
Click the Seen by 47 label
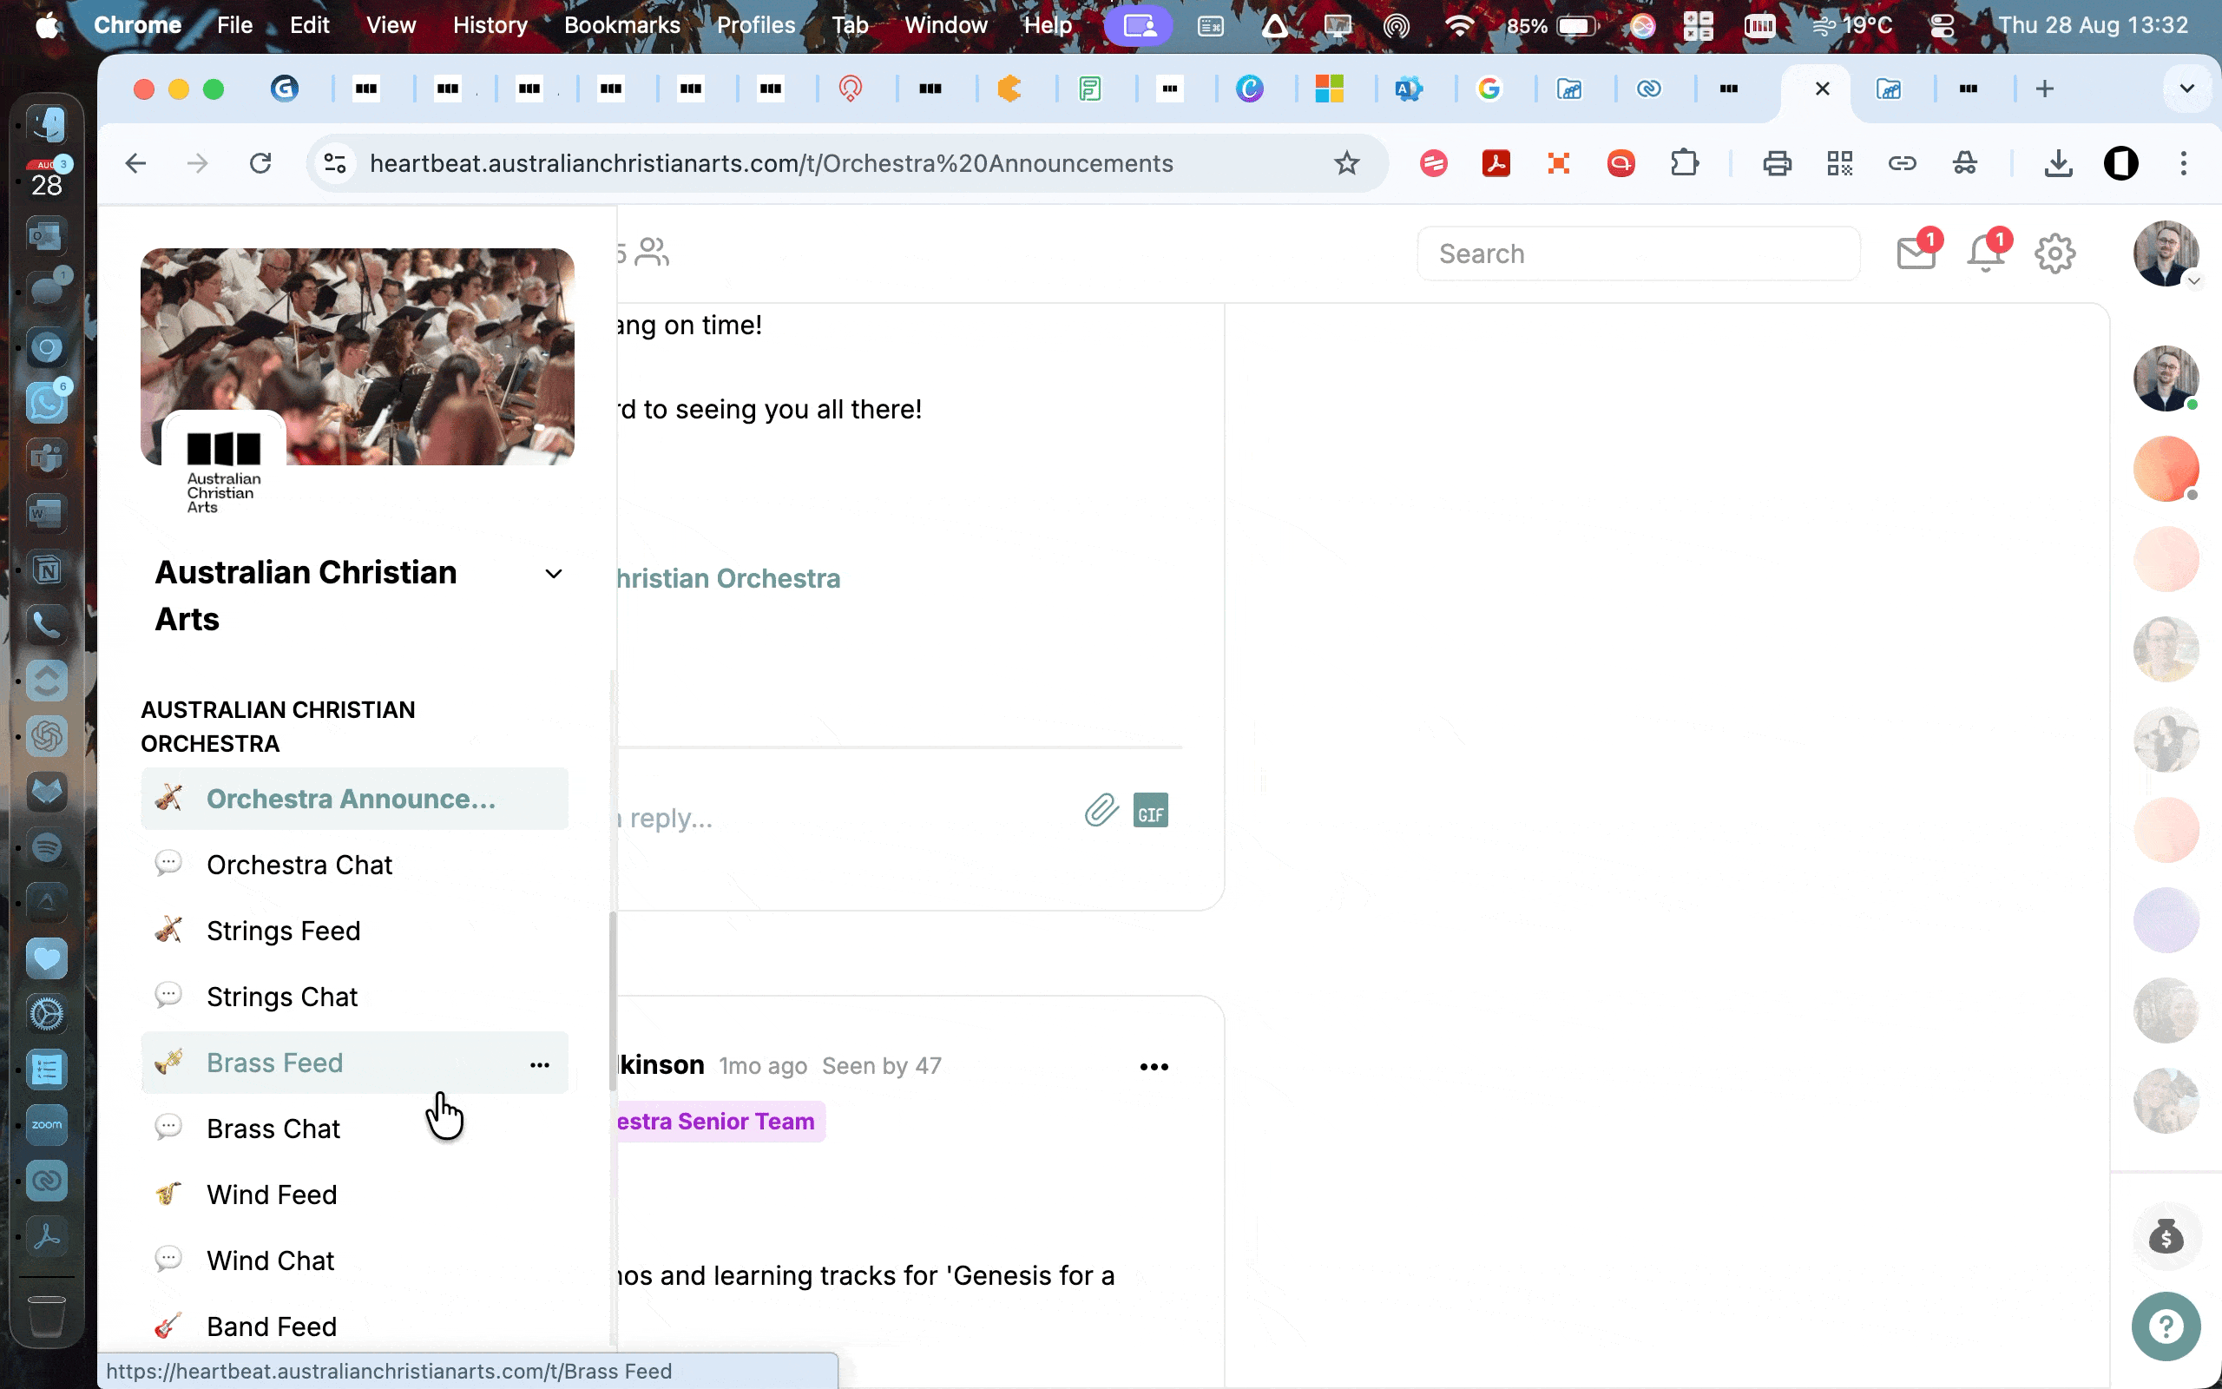[x=880, y=1066]
